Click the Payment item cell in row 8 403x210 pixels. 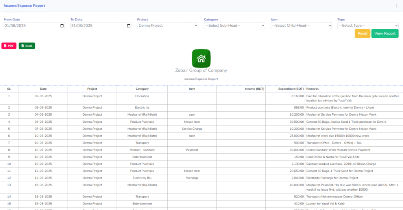tap(192, 150)
